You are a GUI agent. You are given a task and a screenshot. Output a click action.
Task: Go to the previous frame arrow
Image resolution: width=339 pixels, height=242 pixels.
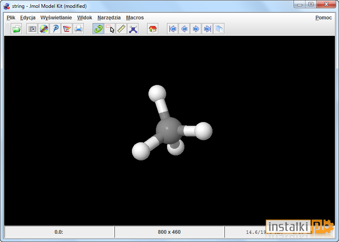pyautogui.click(x=184, y=29)
